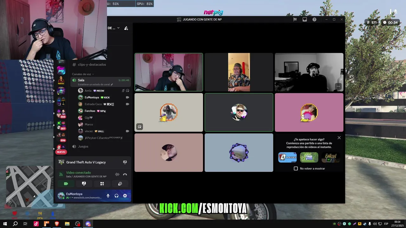The image size is (406, 228).
Task: Open the help icon in call title bar
Action: [x=314, y=19]
